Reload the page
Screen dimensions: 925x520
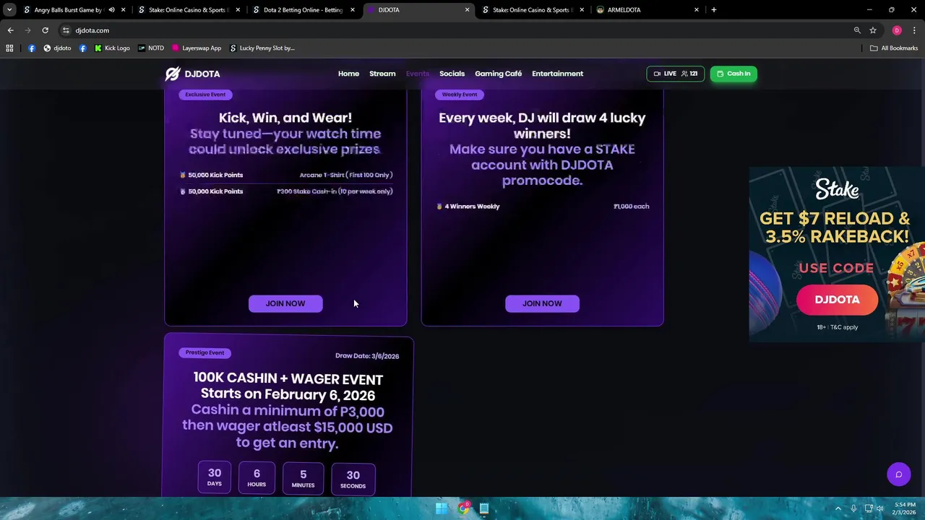45,30
